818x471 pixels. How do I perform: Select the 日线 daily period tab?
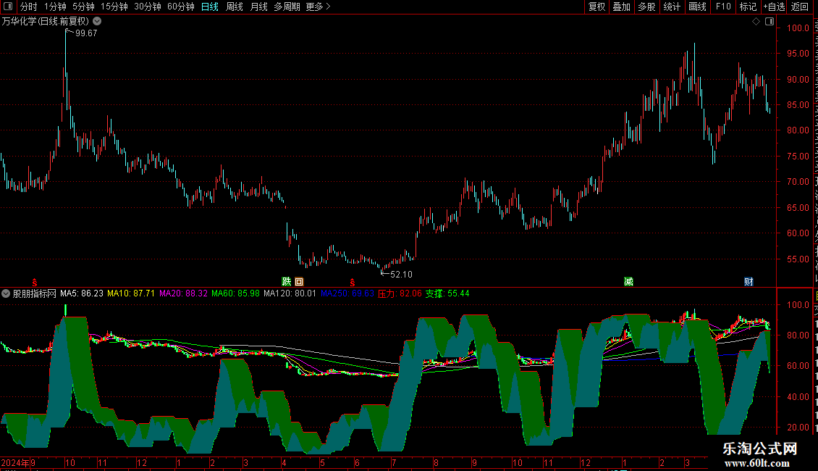(210, 7)
